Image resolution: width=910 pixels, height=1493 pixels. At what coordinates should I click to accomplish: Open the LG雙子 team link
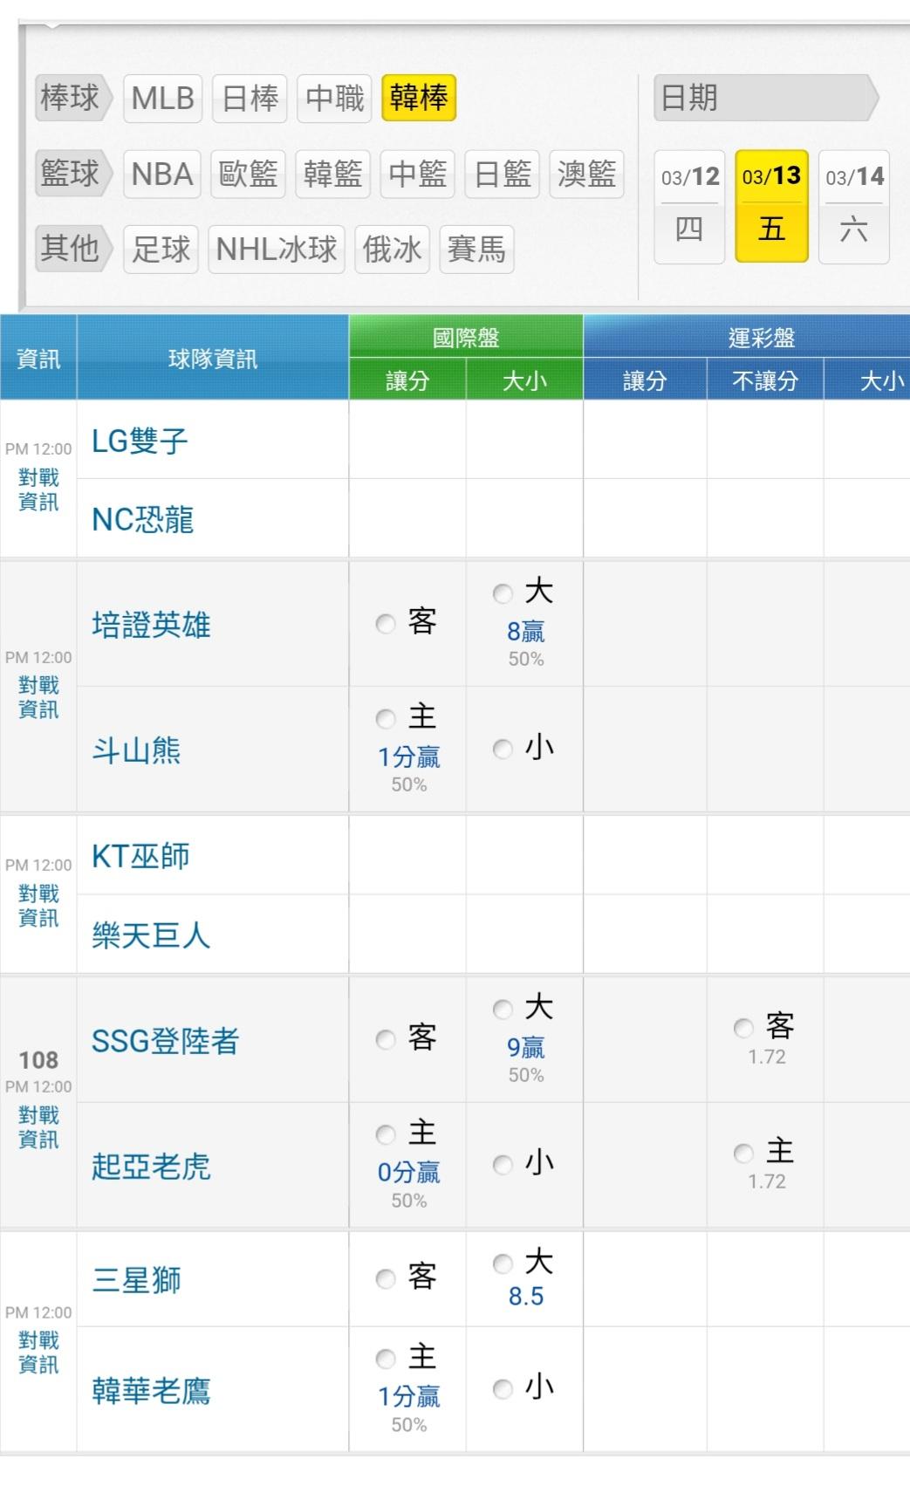pos(140,442)
